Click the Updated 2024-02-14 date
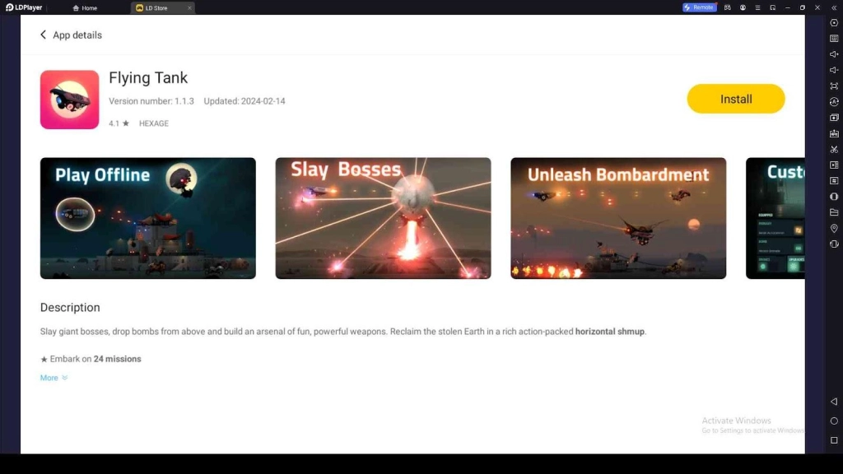This screenshot has width=843, height=474. (x=244, y=101)
